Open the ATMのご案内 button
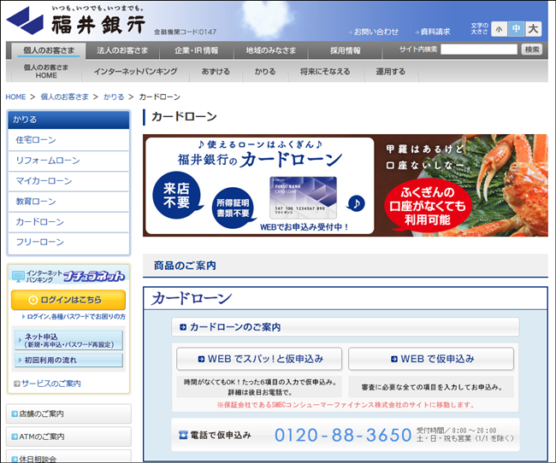The height and width of the screenshot is (463, 556). (x=68, y=437)
